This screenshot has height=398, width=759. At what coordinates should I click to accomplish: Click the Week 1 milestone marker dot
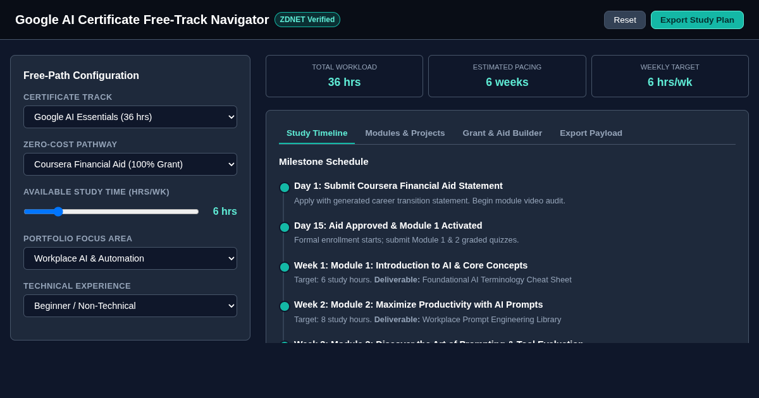(285, 267)
